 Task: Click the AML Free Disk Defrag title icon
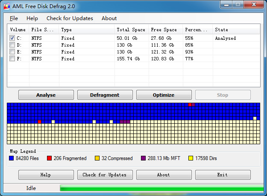(7, 6)
